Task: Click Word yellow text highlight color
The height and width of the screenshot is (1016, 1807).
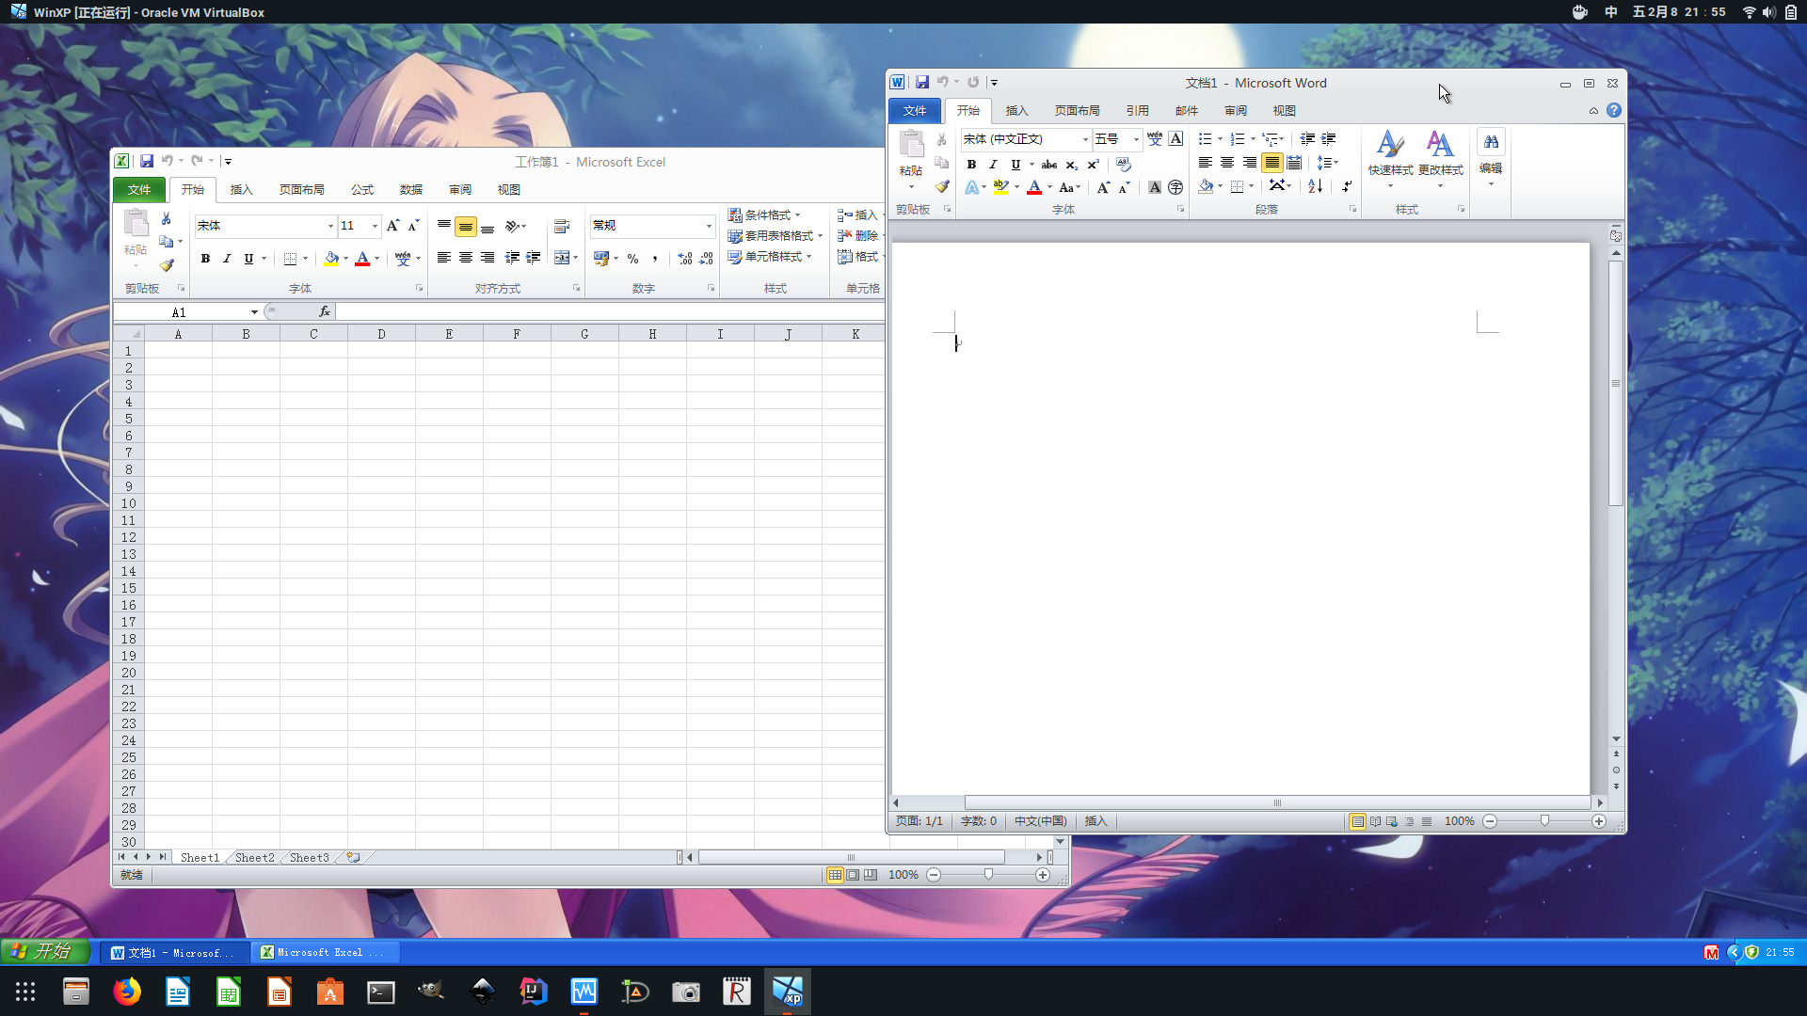Action: pyautogui.click(x=1001, y=187)
